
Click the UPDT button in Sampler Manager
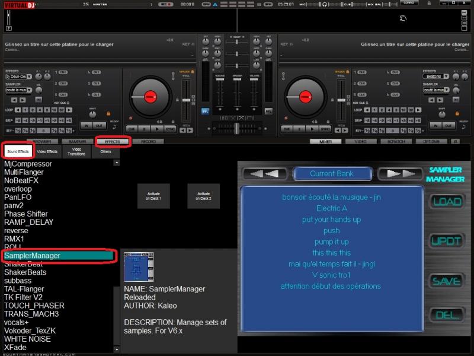coord(447,242)
